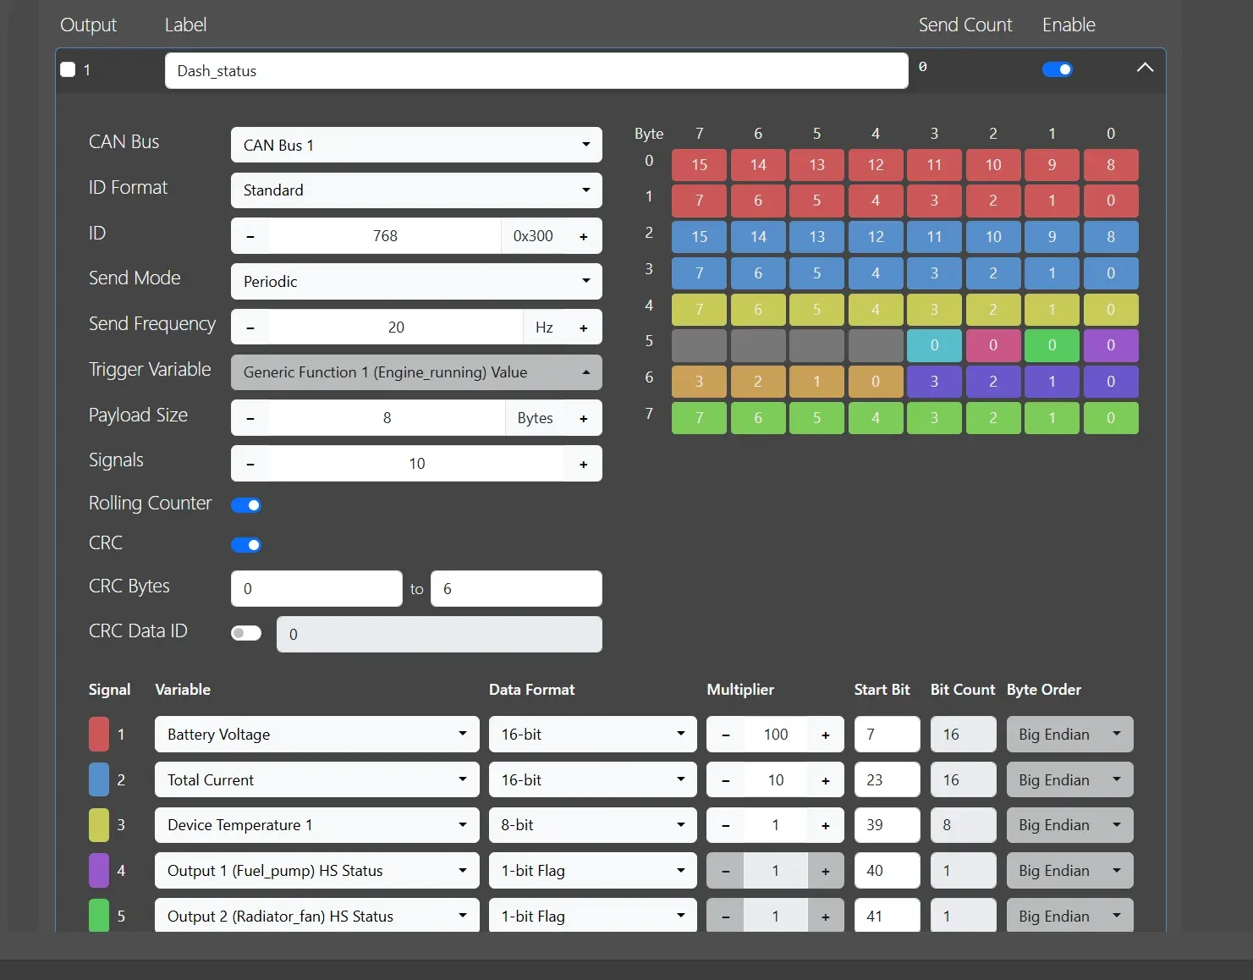The image size is (1253, 980).
Task: Click the blue Signal 2 color swatch
Action: (99, 780)
